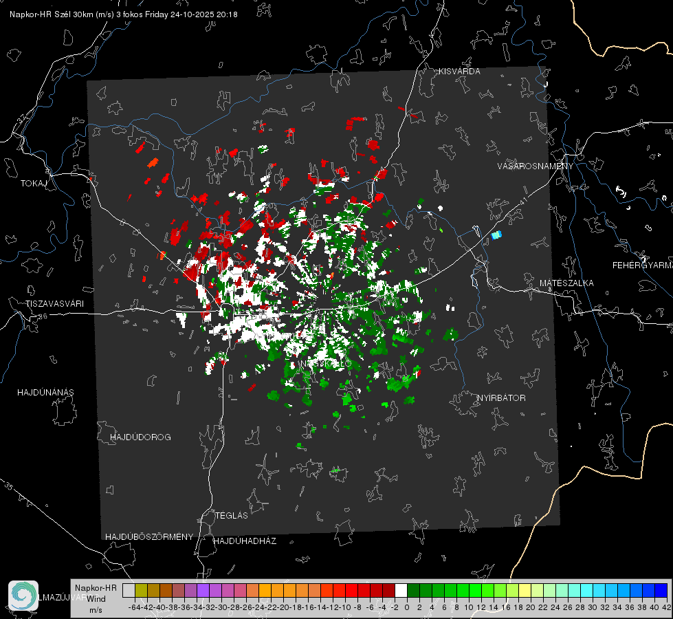Pick the purple swatch between -34 and -32

203,590
